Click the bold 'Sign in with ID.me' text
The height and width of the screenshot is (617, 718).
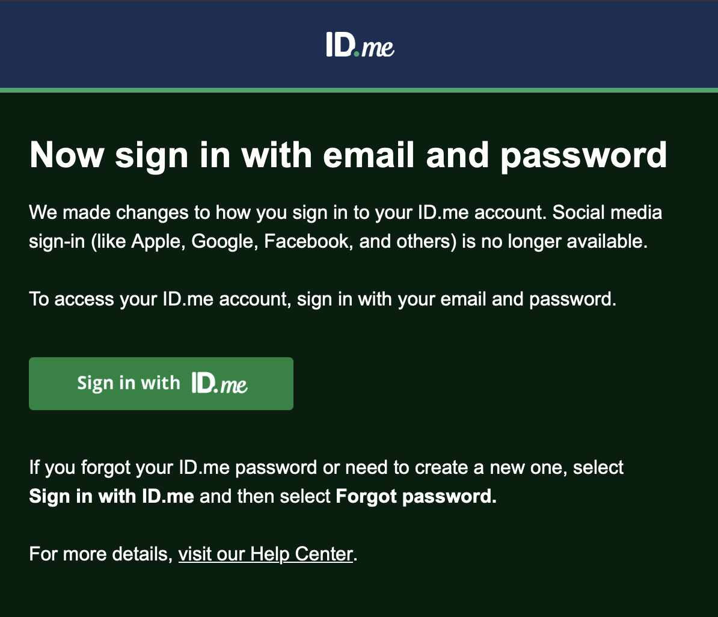tap(111, 497)
